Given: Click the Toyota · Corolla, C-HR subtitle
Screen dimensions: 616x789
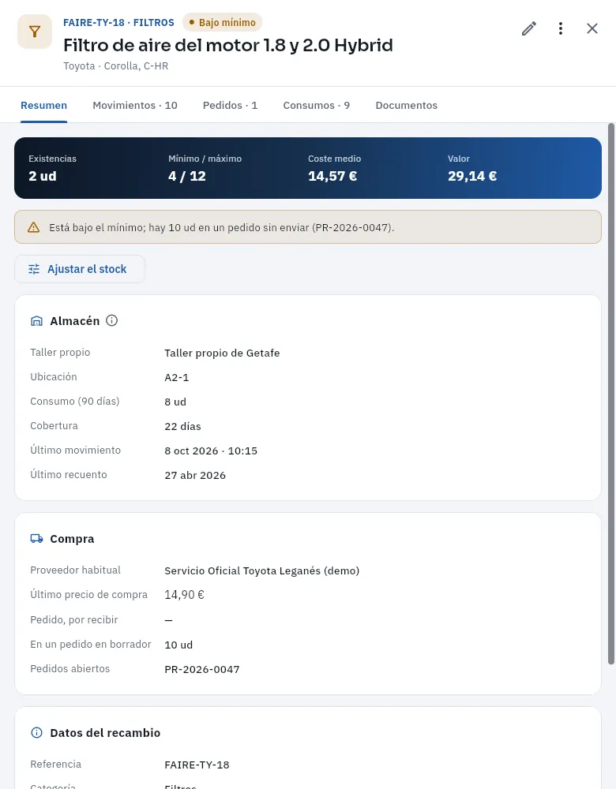Looking at the screenshot, I should coord(116,66).
